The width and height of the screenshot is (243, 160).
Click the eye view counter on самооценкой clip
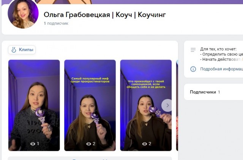point(147,144)
